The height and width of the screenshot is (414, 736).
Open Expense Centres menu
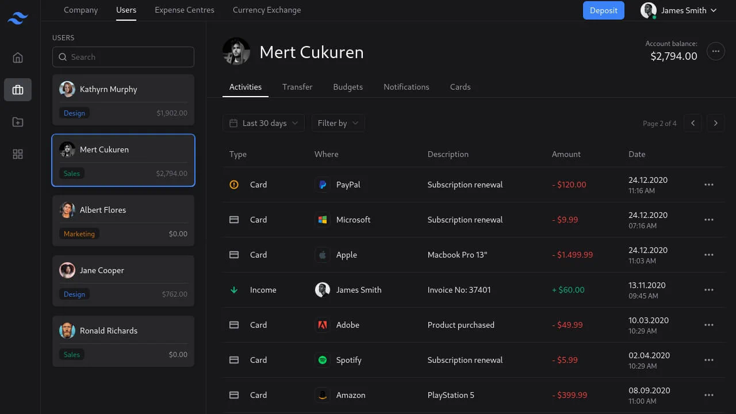(185, 10)
